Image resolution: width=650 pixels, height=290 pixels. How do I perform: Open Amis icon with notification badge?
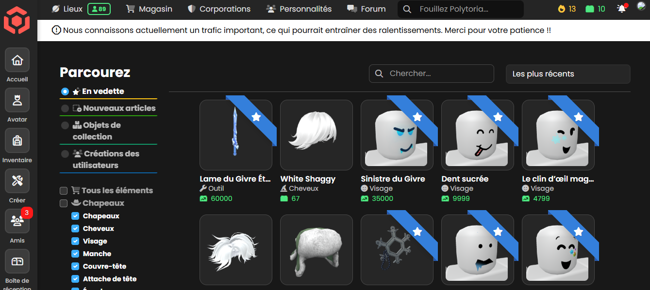[x=17, y=221]
